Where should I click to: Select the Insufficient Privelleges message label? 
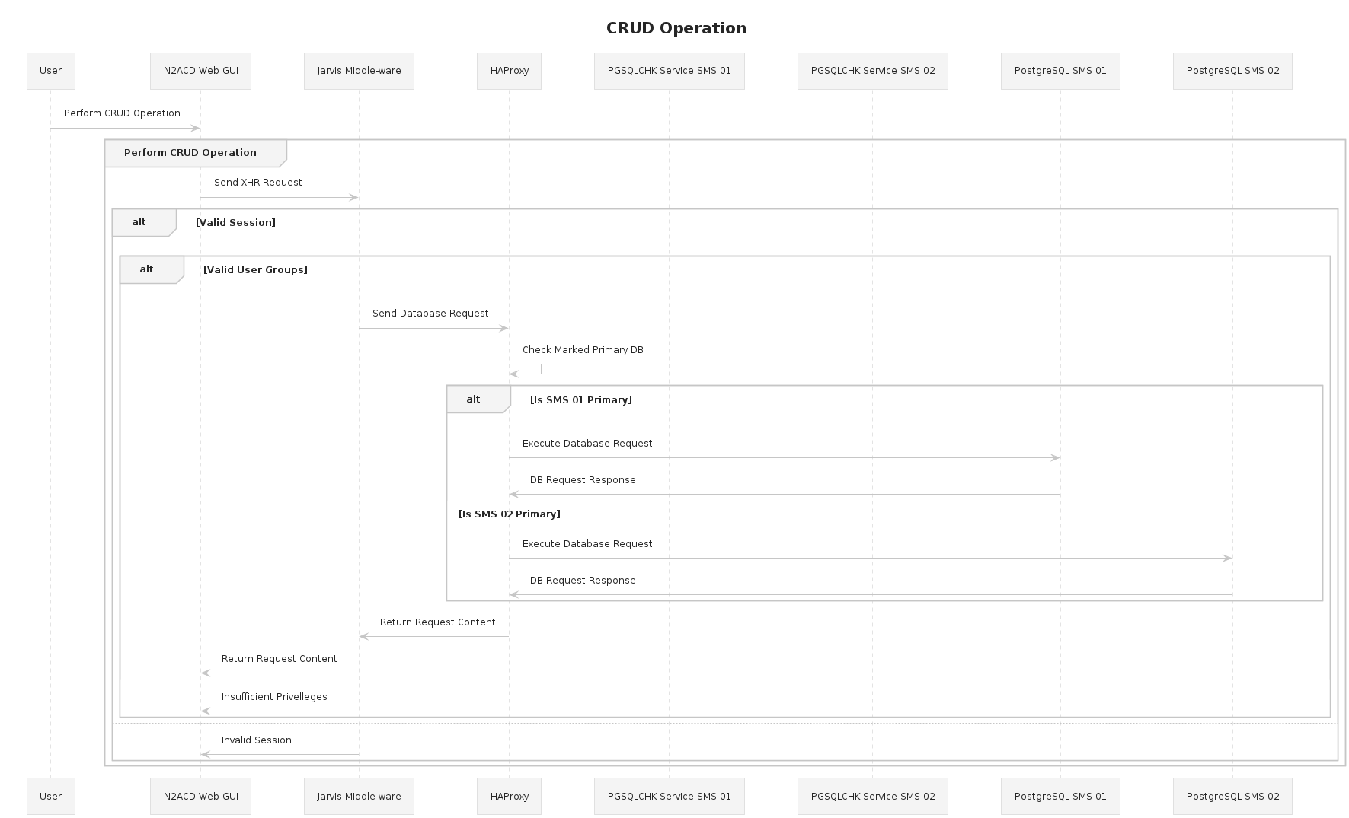pyautogui.click(x=274, y=697)
